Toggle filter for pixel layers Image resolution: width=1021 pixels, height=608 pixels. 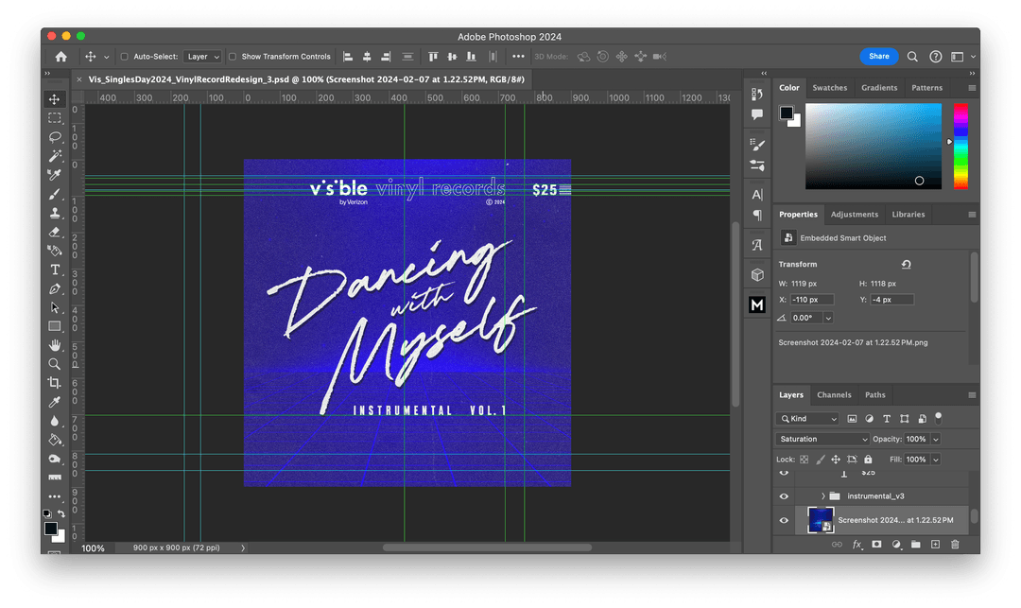[x=852, y=419]
